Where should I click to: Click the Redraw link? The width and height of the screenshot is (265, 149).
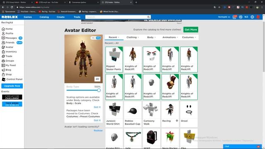click(98, 131)
